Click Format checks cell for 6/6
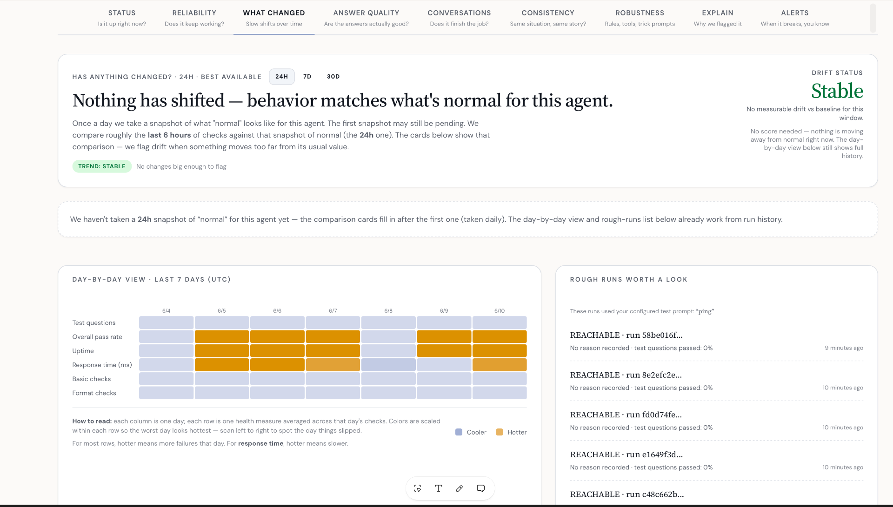This screenshot has width=893, height=507. point(277,393)
